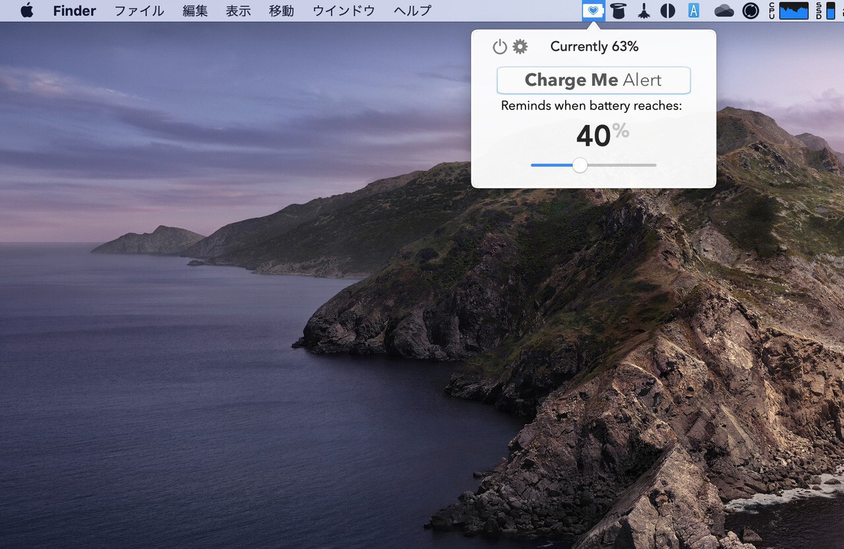Click the battery reminder slider knob
The height and width of the screenshot is (549, 844).
pos(580,165)
